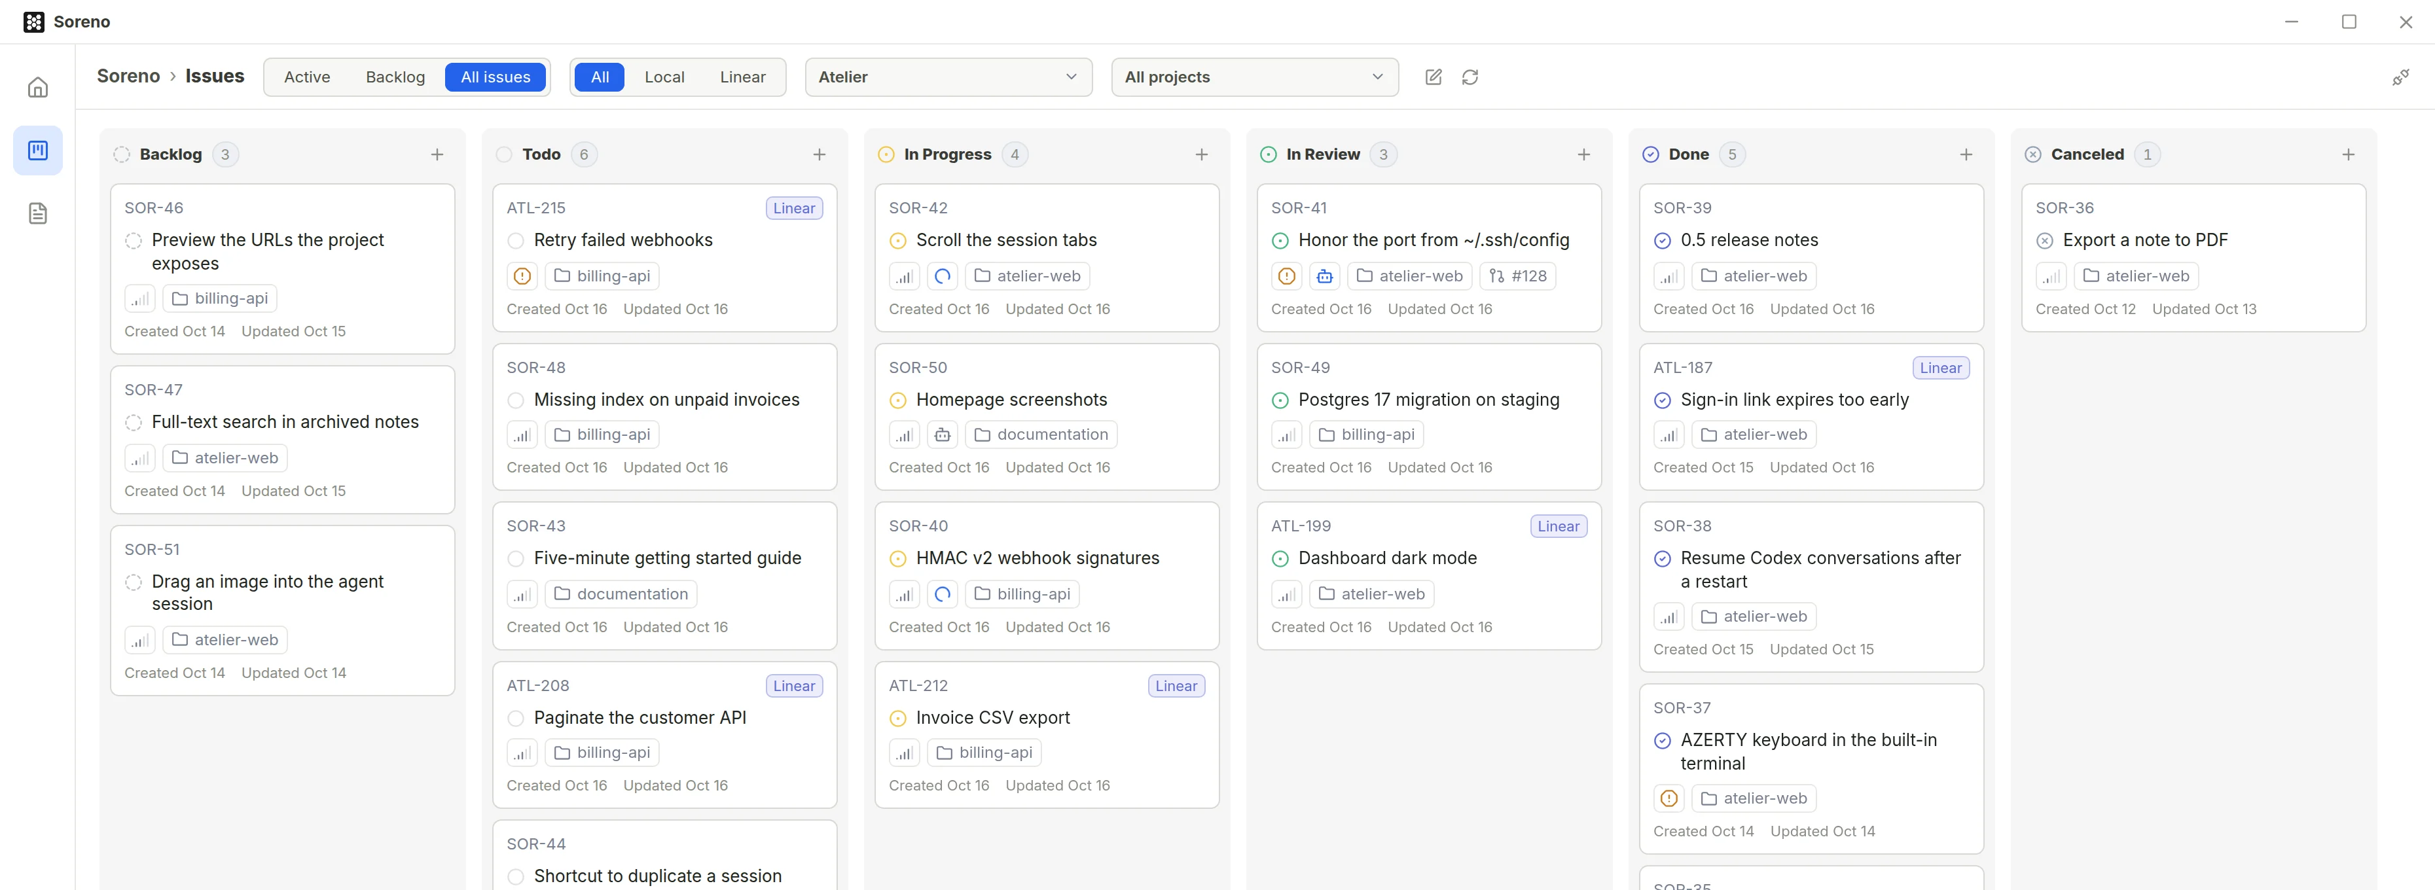Toggle status check of 0.5 release notes
The height and width of the screenshot is (890, 2435).
(x=1663, y=241)
